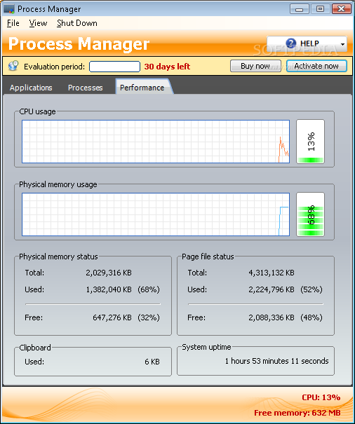The image size is (355, 424).
Task: Click the HELP button label
Action: point(309,43)
